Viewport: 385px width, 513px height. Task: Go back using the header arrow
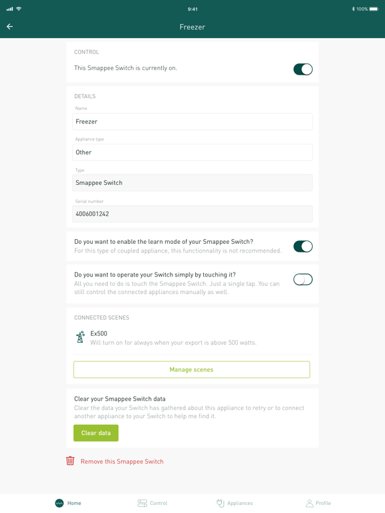(10, 27)
